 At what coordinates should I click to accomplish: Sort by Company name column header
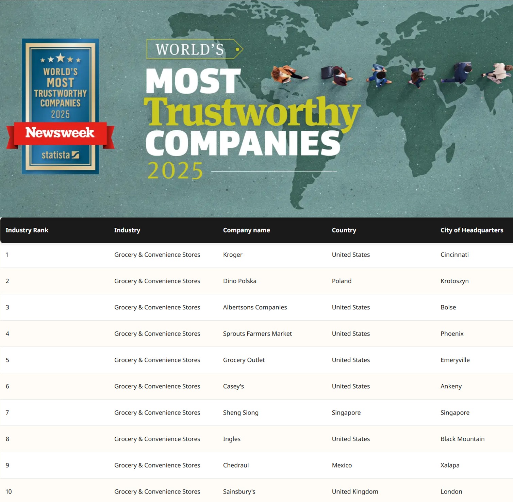[x=246, y=230]
